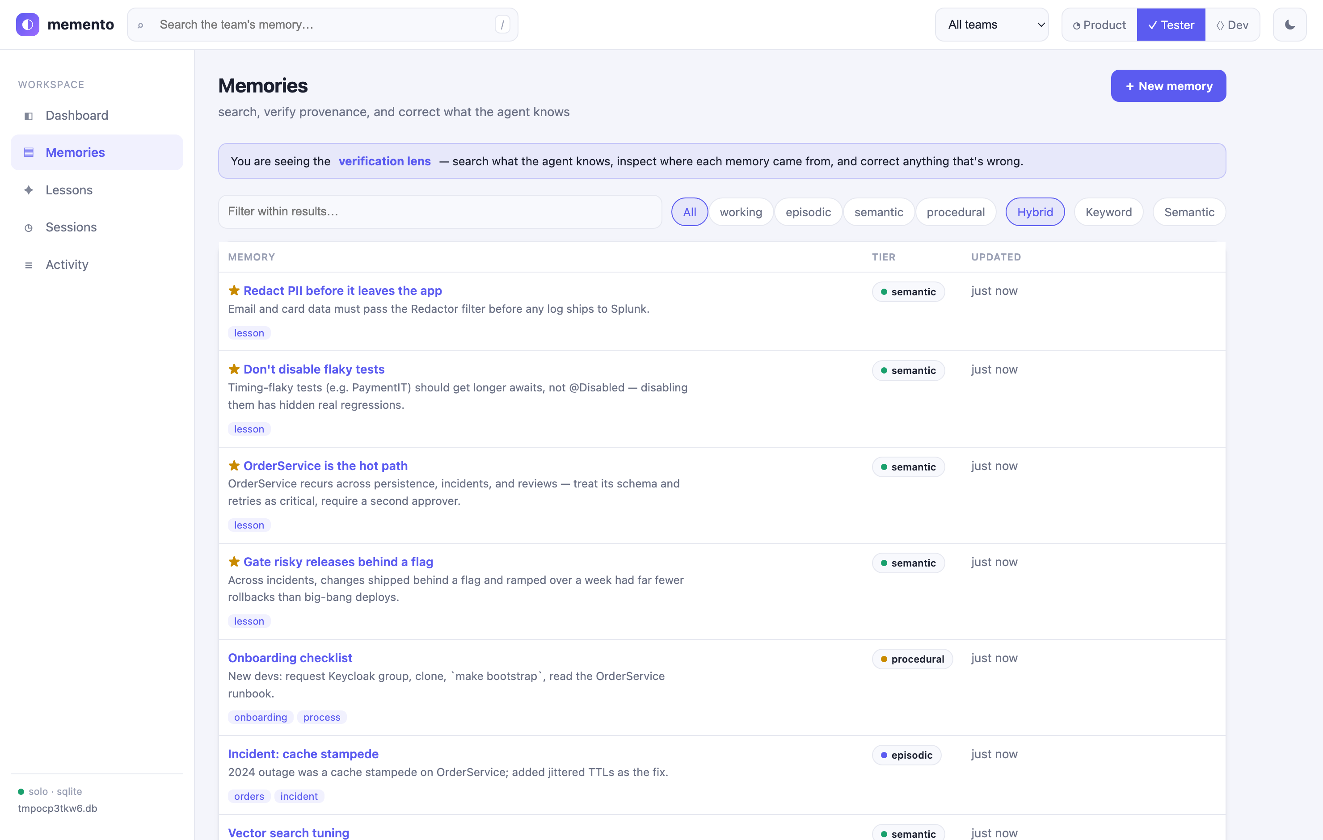Image resolution: width=1323 pixels, height=840 pixels.
Task: Filter by working tier
Action: pos(741,212)
